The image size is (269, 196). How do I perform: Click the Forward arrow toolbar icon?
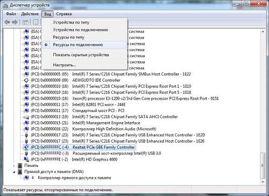15,22
